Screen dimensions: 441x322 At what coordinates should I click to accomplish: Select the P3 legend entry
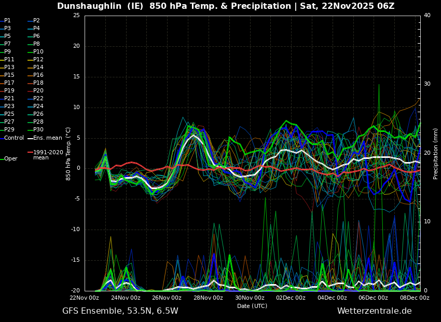(x=7, y=29)
